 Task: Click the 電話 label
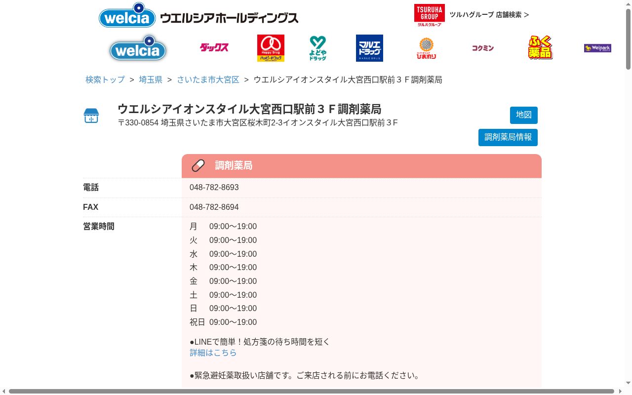pyautogui.click(x=91, y=188)
